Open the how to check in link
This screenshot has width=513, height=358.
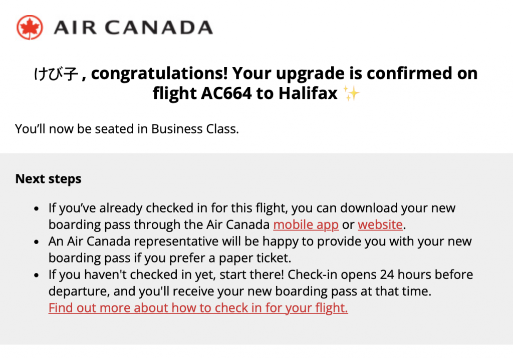pyautogui.click(x=198, y=307)
